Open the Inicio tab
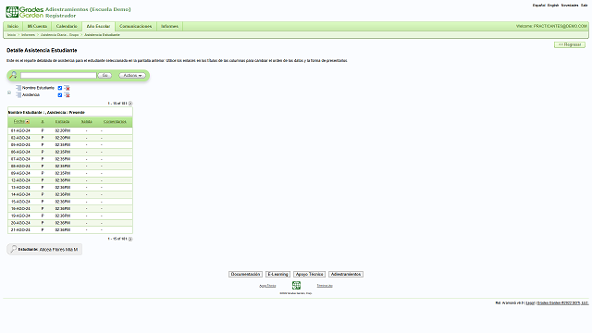This screenshot has height=333, width=592. click(x=13, y=26)
